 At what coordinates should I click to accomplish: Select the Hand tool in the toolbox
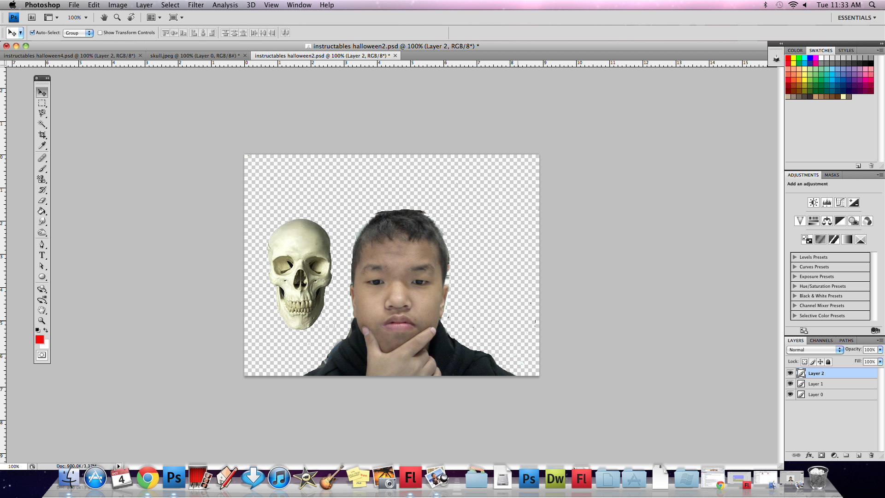[42, 310]
